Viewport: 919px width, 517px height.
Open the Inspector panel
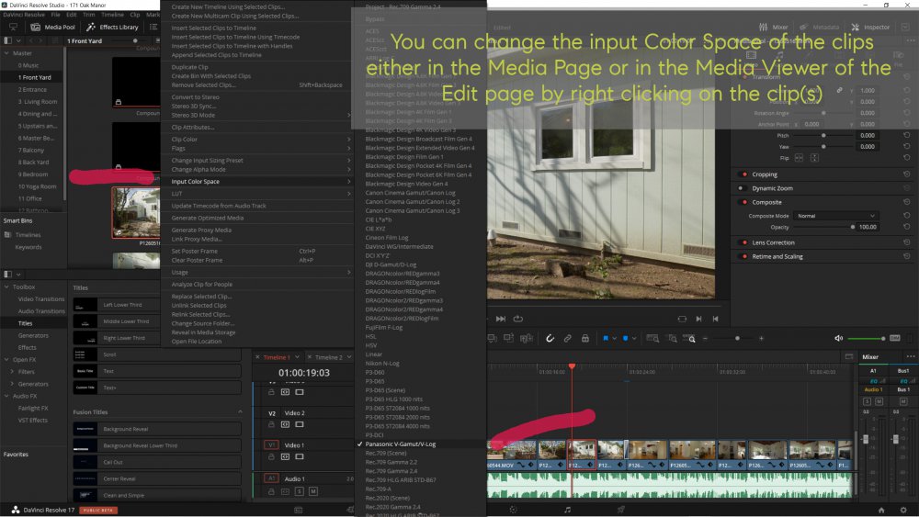870,28
